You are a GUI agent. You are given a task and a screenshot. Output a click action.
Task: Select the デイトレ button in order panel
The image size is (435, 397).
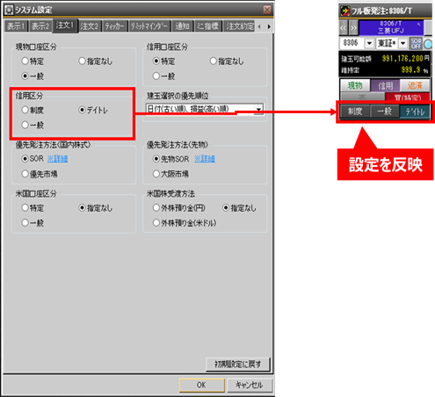(415, 112)
